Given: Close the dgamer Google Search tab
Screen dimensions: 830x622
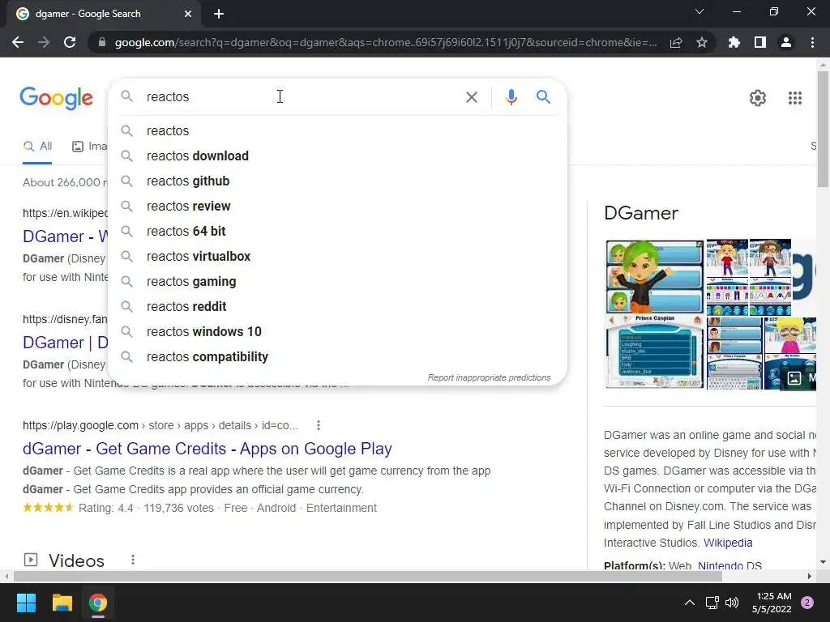Looking at the screenshot, I should pyautogui.click(x=188, y=14).
